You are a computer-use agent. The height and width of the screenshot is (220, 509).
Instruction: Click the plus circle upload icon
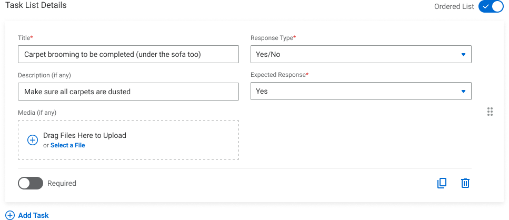(33, 140)
